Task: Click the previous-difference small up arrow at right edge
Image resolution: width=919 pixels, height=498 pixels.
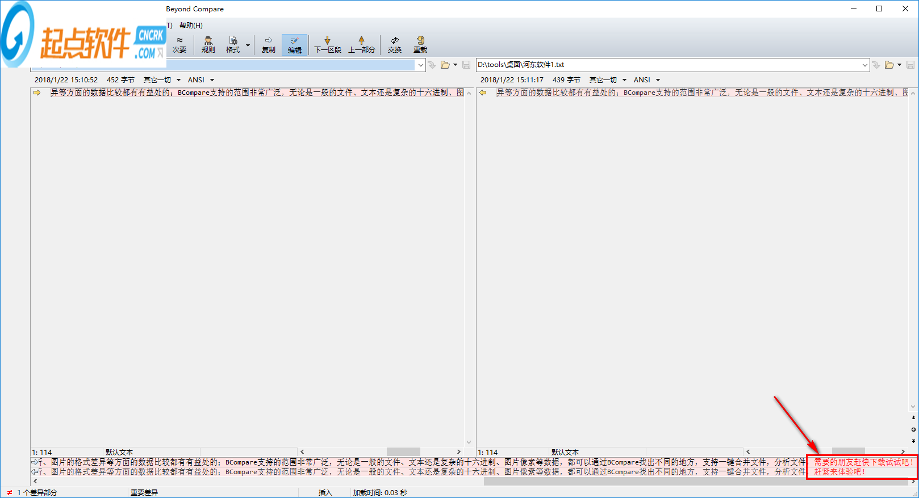Action: [913, 418]
